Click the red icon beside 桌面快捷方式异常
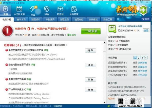This screenshot has width=152, height=108. (x=7, y=79)
